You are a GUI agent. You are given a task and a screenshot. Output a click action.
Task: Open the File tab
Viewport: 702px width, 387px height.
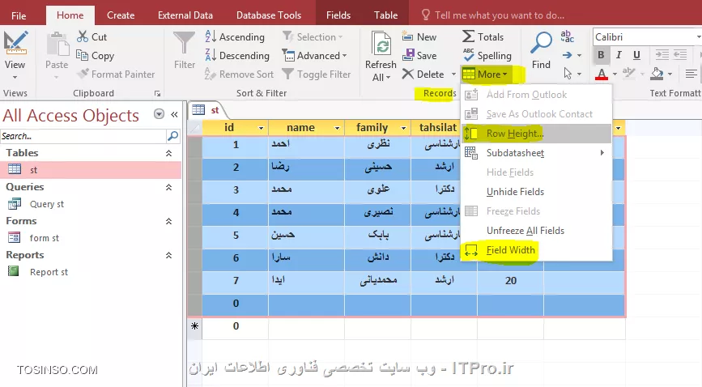[x=19, y=15]
